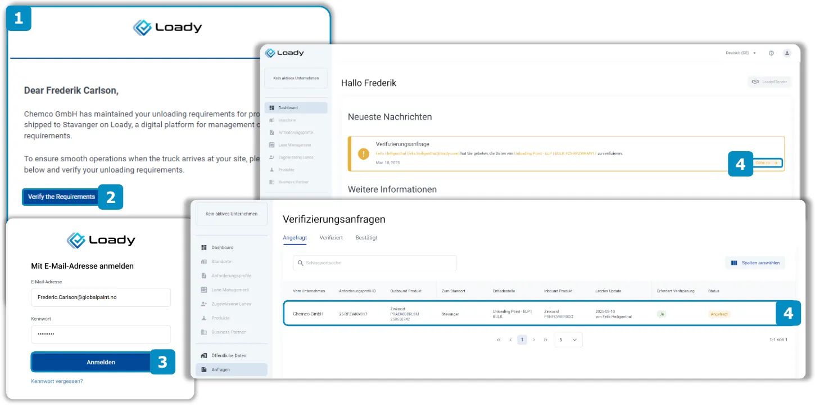Focus the Kennwort password field
815x407 pixels.
101,334
